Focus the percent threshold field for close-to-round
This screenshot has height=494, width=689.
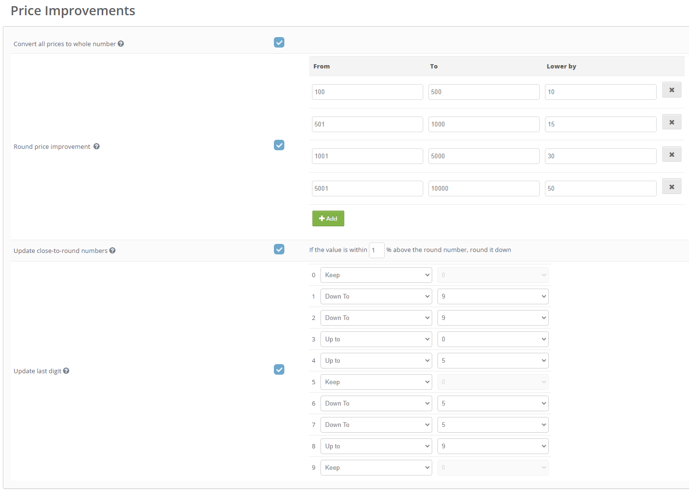377,250
